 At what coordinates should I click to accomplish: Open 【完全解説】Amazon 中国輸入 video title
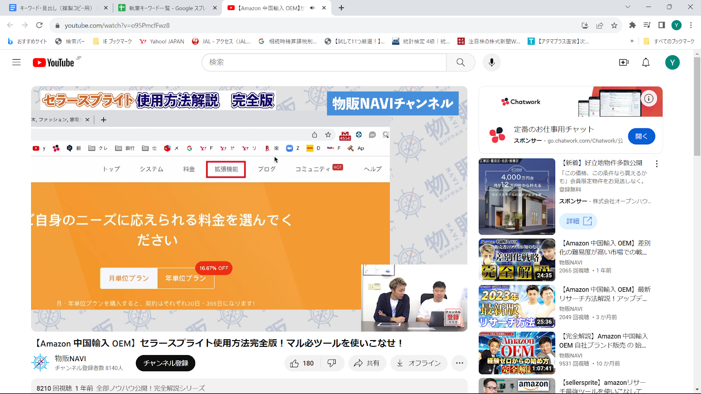point(604,341)
